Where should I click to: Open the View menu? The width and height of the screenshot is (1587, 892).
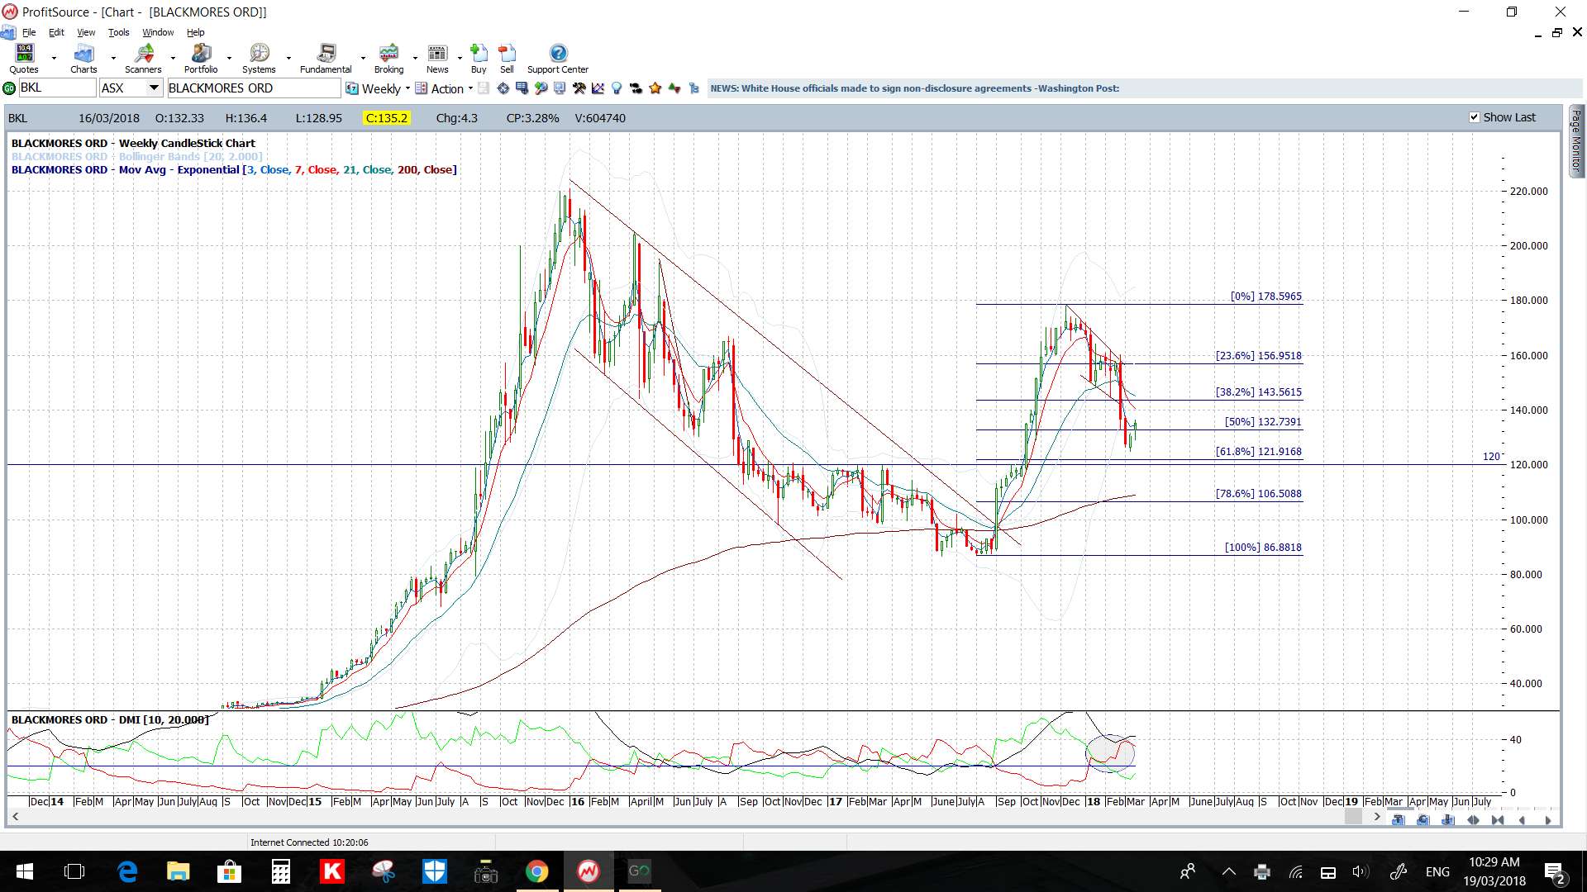86,32
